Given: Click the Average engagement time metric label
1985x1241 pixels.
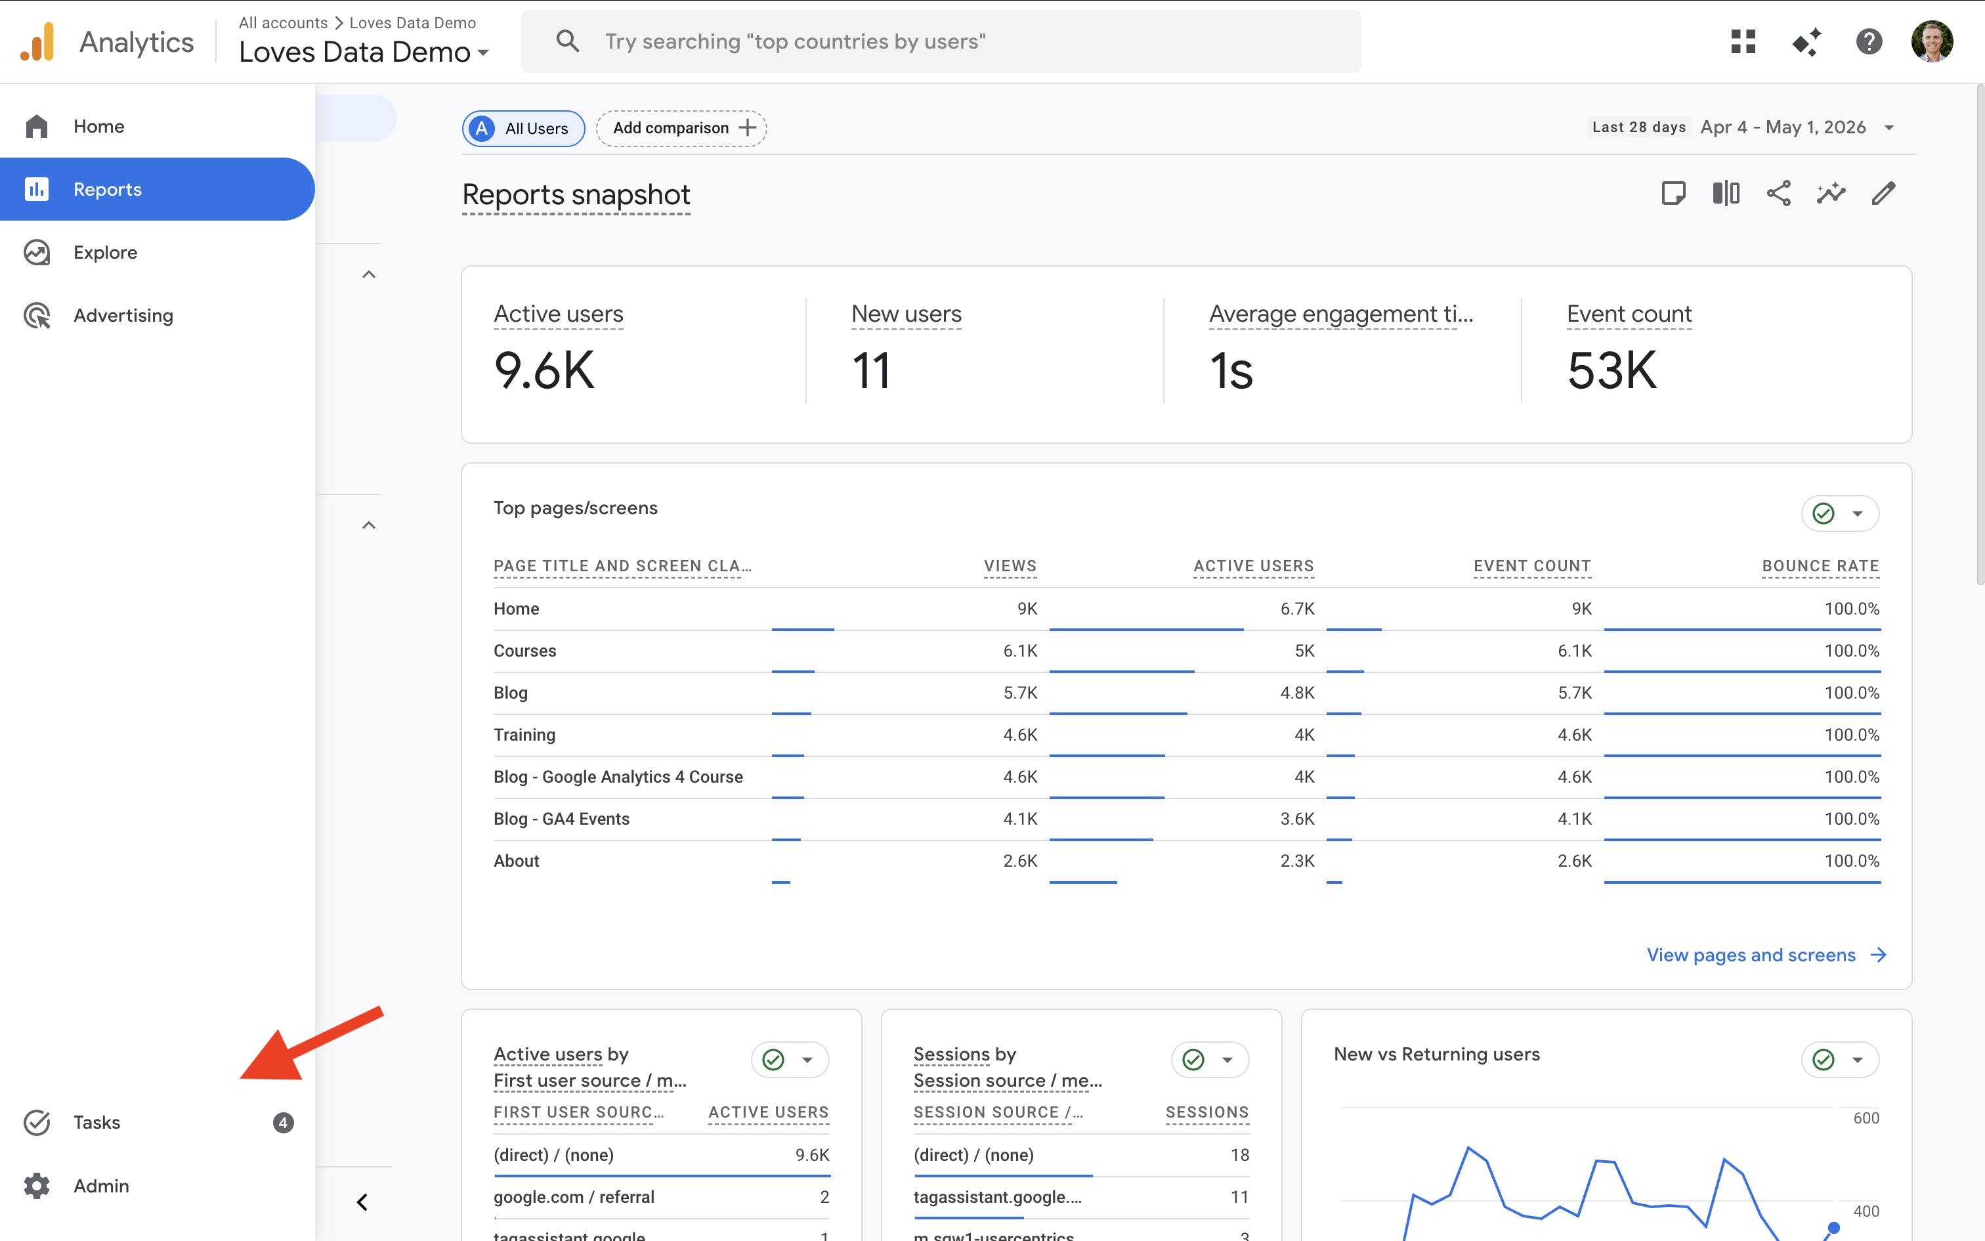Looking at the screenshot, I should pos(1341,315).
